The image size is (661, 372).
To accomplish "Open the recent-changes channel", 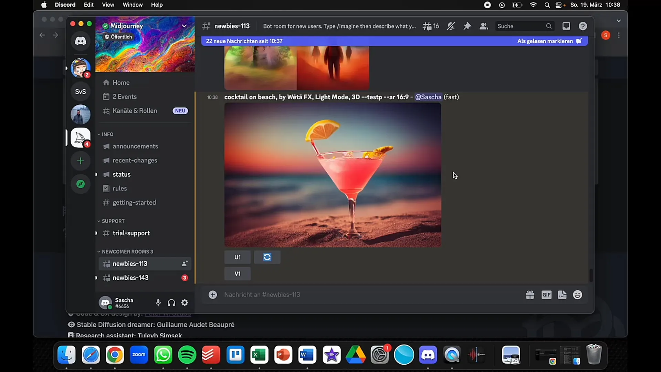I will (145, 161).
